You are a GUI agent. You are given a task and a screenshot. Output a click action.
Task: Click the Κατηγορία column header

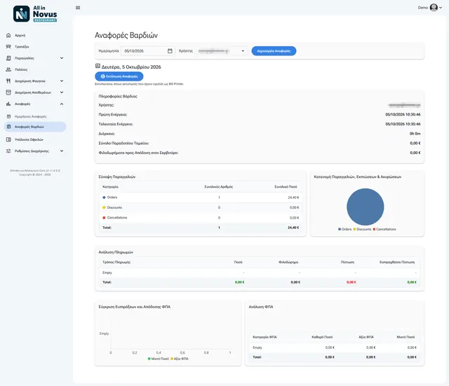110,187
